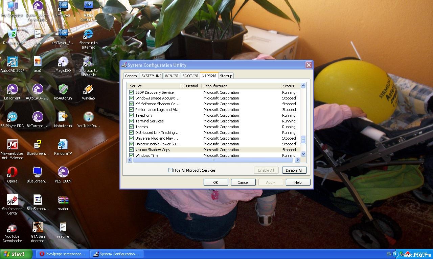Screen dimensions: 433x259
Task: Enable Hide All Microsoft Services checkbox
Action: point(170,170)
